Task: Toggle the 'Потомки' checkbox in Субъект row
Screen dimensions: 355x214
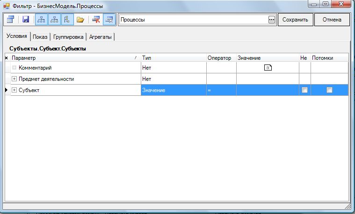Action: pyautogui.click(x=329, y=90)
